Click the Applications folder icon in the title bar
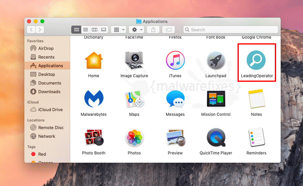The width and height of the screenshot is (303, 186). [138, 21]
